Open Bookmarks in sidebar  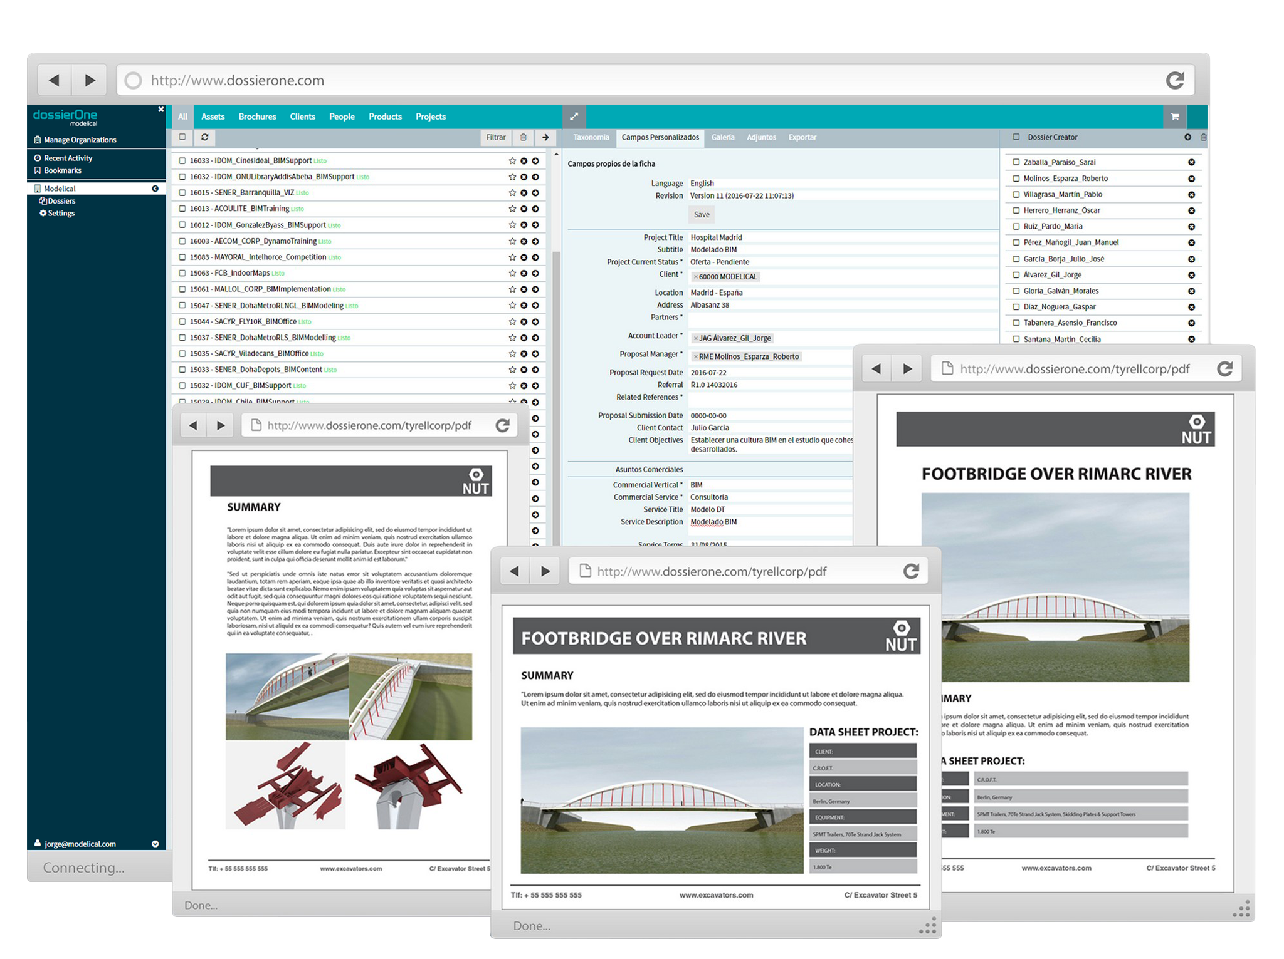coord(57,170)
